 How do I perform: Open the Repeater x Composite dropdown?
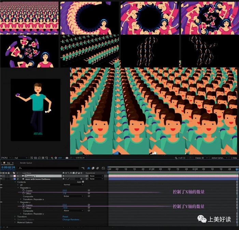72,196
